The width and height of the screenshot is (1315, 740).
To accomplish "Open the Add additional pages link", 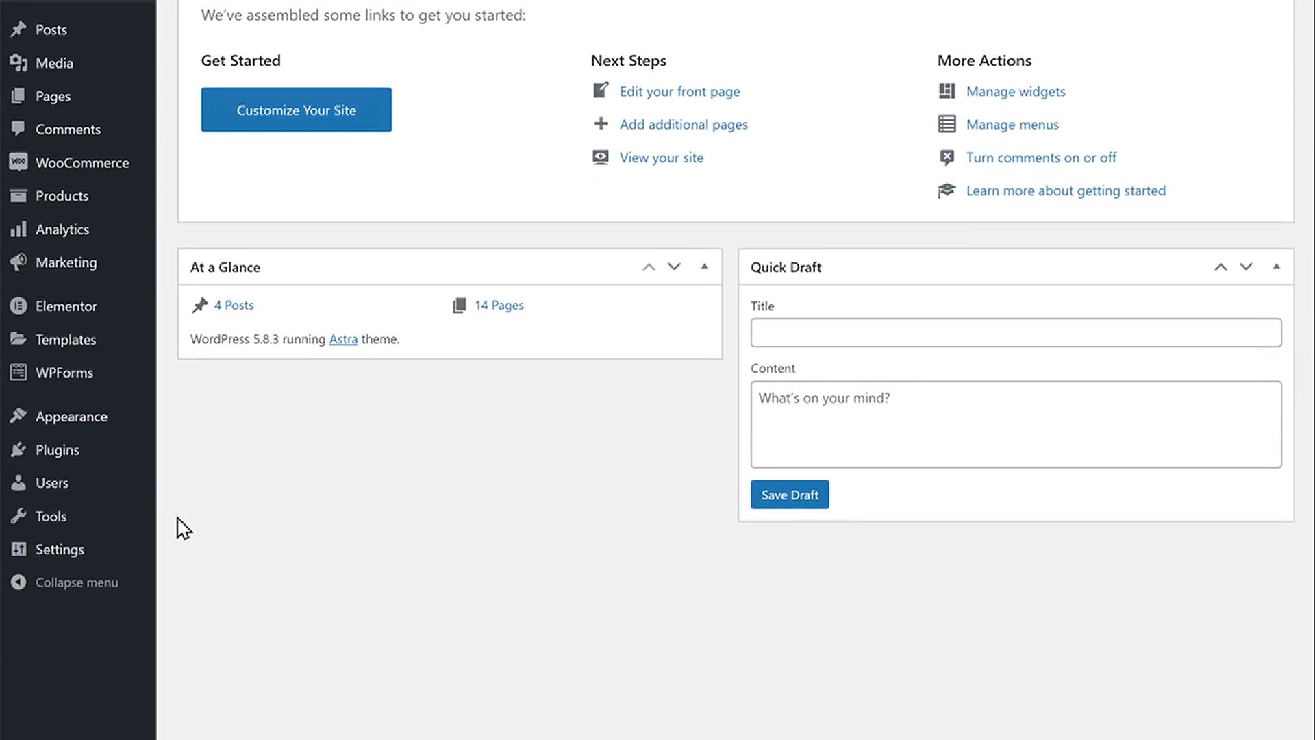I will (x=684, y=125).
